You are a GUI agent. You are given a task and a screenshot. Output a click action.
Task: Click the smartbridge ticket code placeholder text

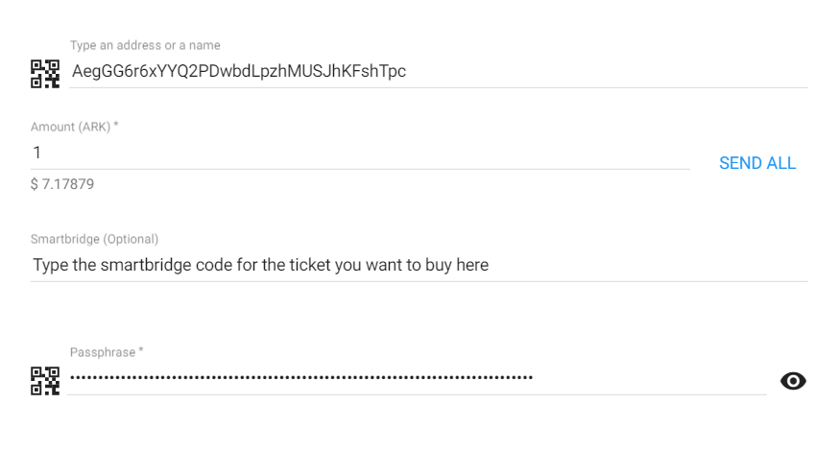pyautogui.click(x=261, y=265)
